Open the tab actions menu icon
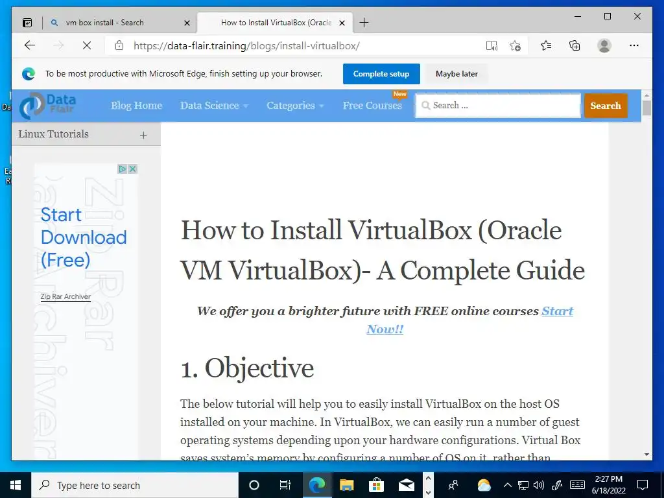Viewport: 664px width, 498px height. tap(27, 23)
